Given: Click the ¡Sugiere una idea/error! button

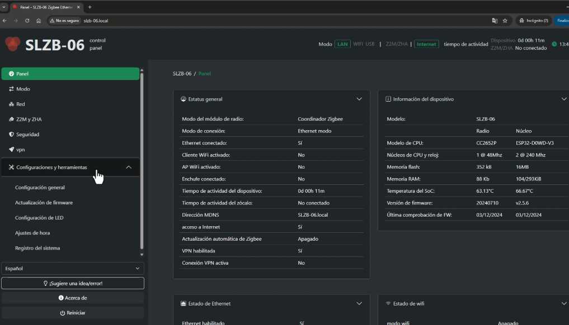Looking at the screenshot, I should click(x=72, y=283).
